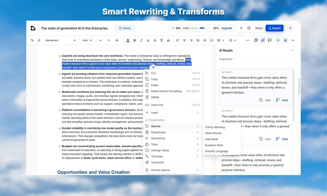This screenshot has height=196, width=327.
Task: Increase font size with plus button
Action: pyautogui.click(x=117, y=40)
